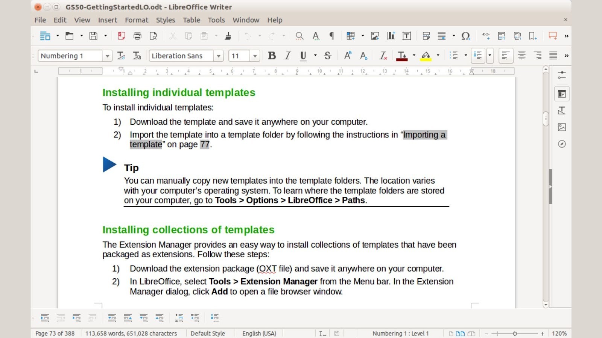Open the font size dropdown showing 11
Viewport: 602px width, 338px height.
(x=255, y=56)
